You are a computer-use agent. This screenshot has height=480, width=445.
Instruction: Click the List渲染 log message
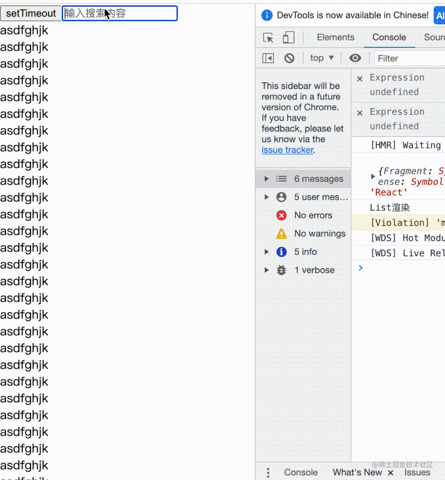[x=390, y=207]
